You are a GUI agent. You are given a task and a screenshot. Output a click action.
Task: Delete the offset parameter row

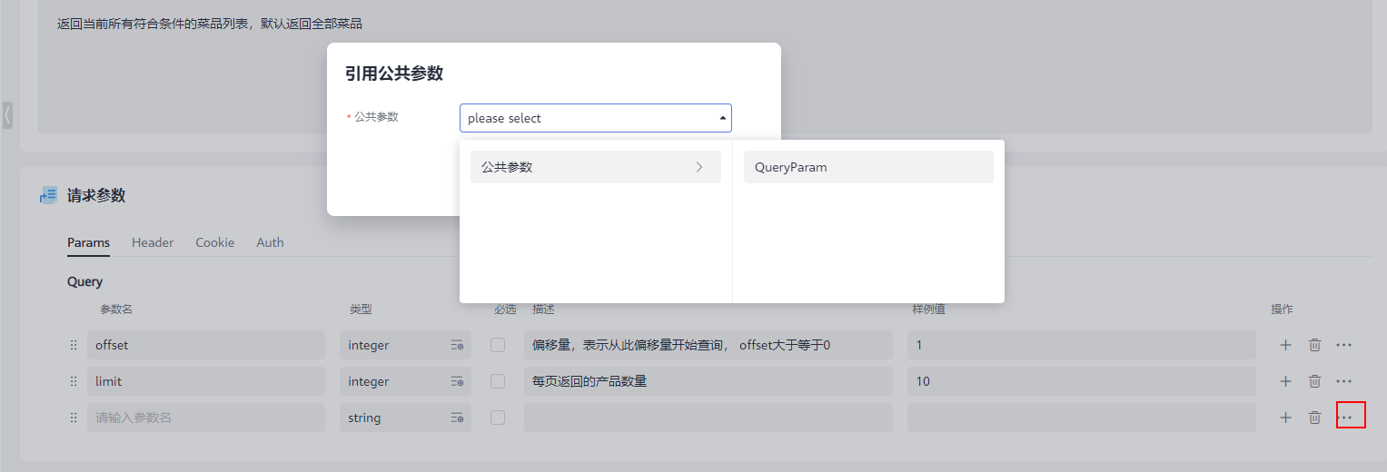1314,345
